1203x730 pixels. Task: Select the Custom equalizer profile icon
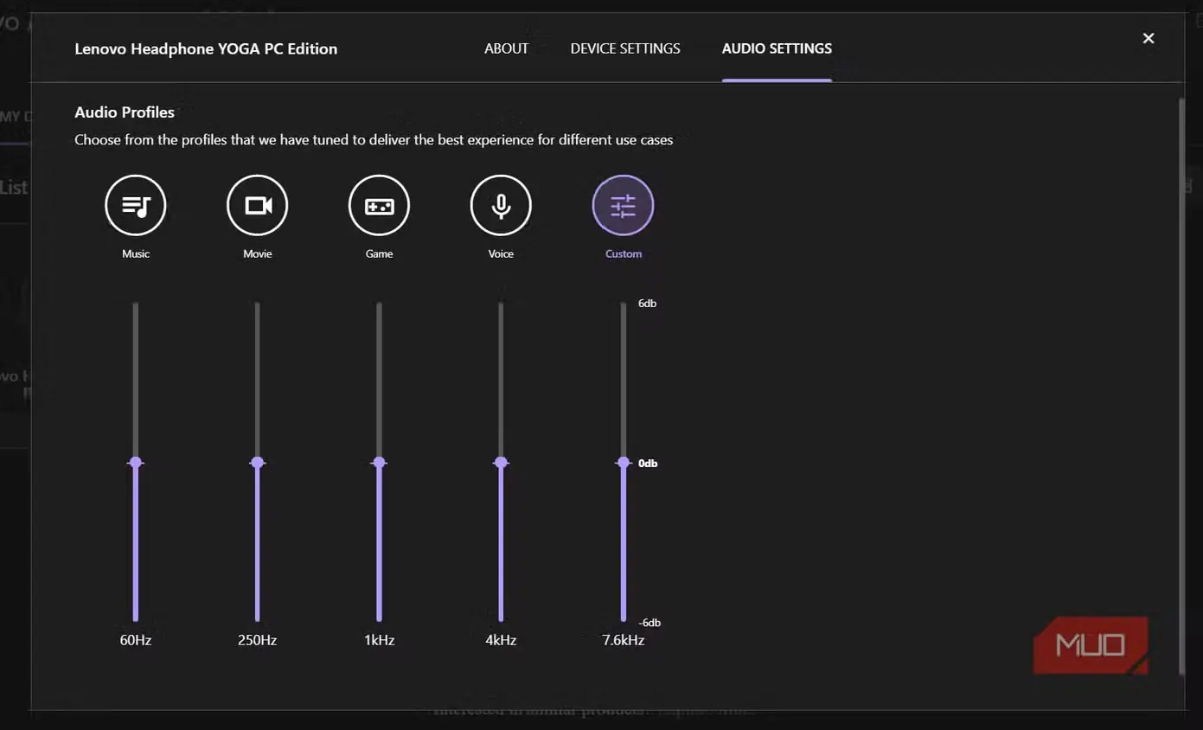pyautogui.click(x=623, y=205)
